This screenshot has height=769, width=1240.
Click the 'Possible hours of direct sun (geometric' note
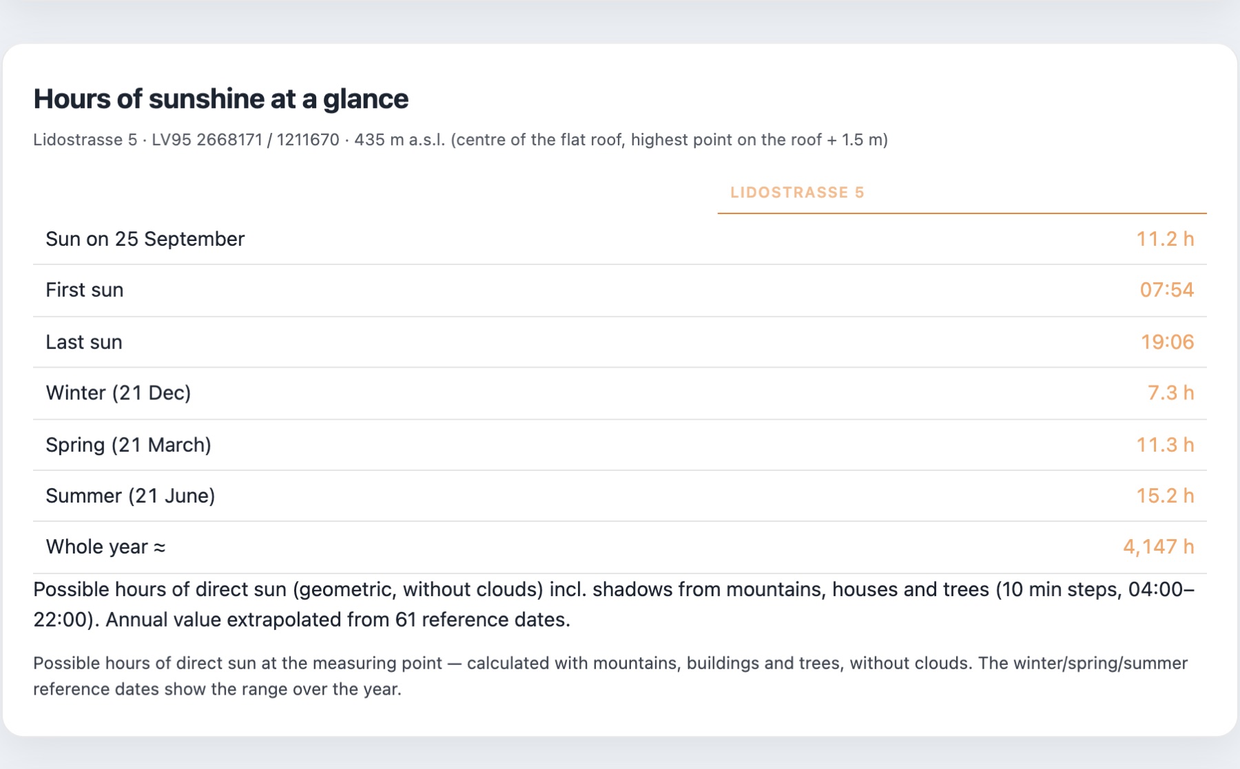(614, 604)
